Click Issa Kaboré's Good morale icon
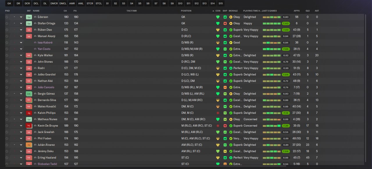The image size is (372, 169). [231, 42]
